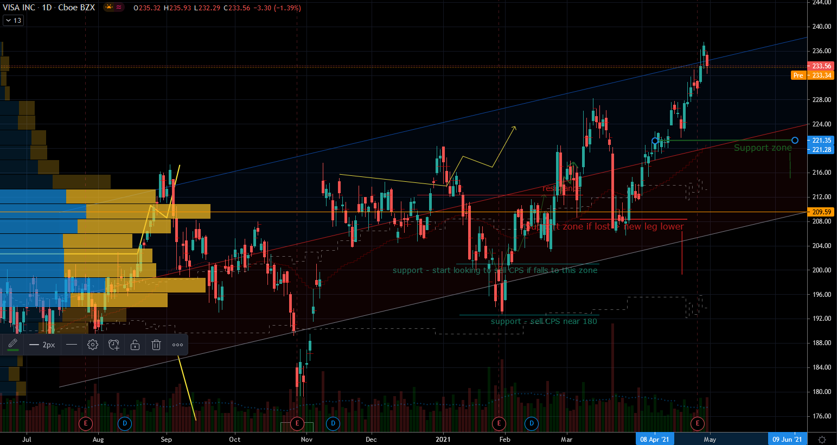Click the Nov label on time axis
Screen dimensions: 837x445
point(307,440)
